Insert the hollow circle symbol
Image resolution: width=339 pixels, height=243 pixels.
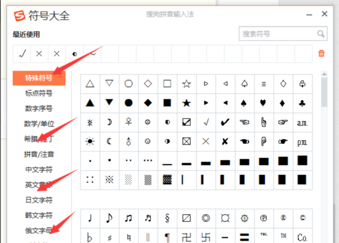128,83
